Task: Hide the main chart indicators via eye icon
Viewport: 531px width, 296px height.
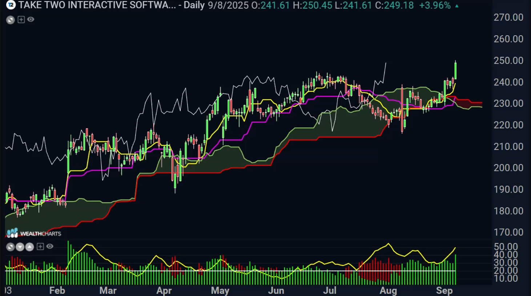Action: 31,20
